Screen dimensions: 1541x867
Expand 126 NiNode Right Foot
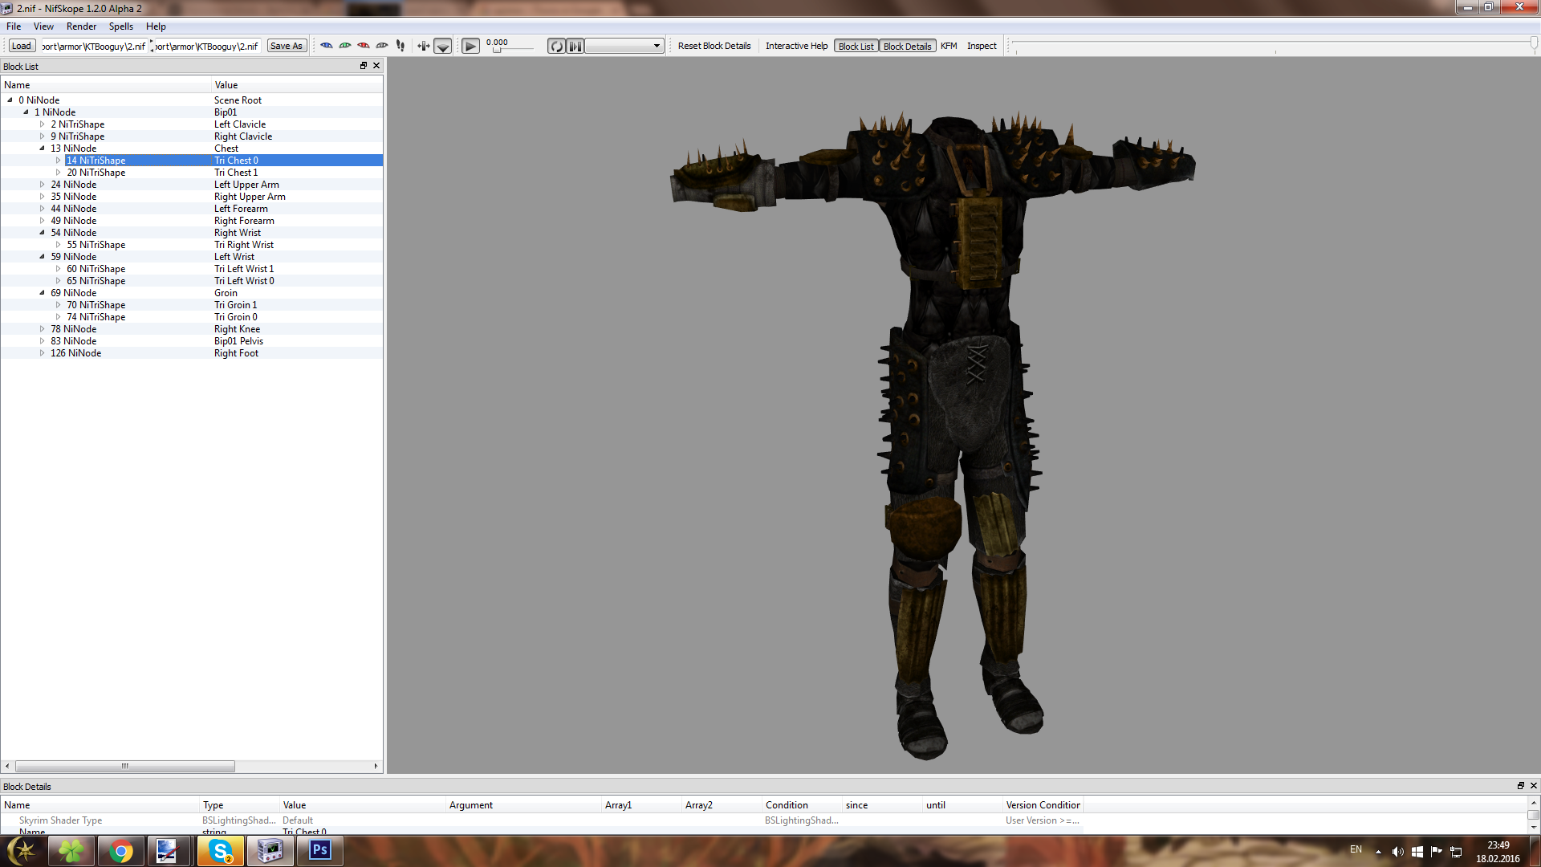pyautogui.click(x=42, y=353)
